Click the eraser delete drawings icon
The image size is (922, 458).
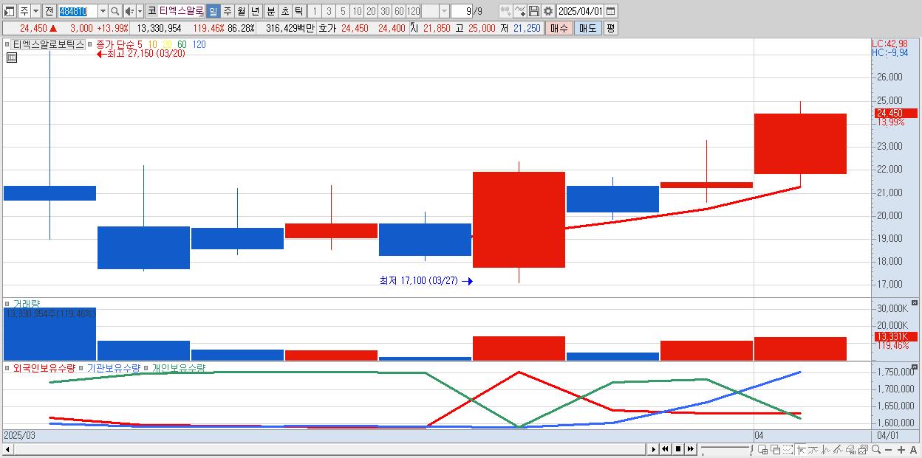pos(851,449)
